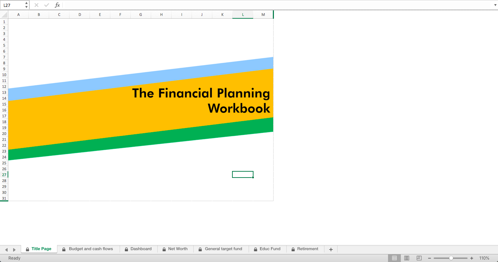Select column M header
Image resolution: width=498 pixels, height=262 pixels.
(x=263, y=15)
